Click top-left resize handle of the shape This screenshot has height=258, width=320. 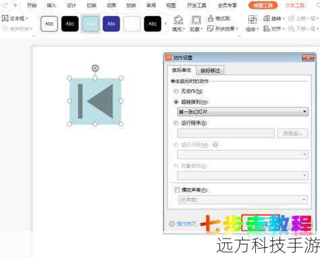tap(70, 78)
